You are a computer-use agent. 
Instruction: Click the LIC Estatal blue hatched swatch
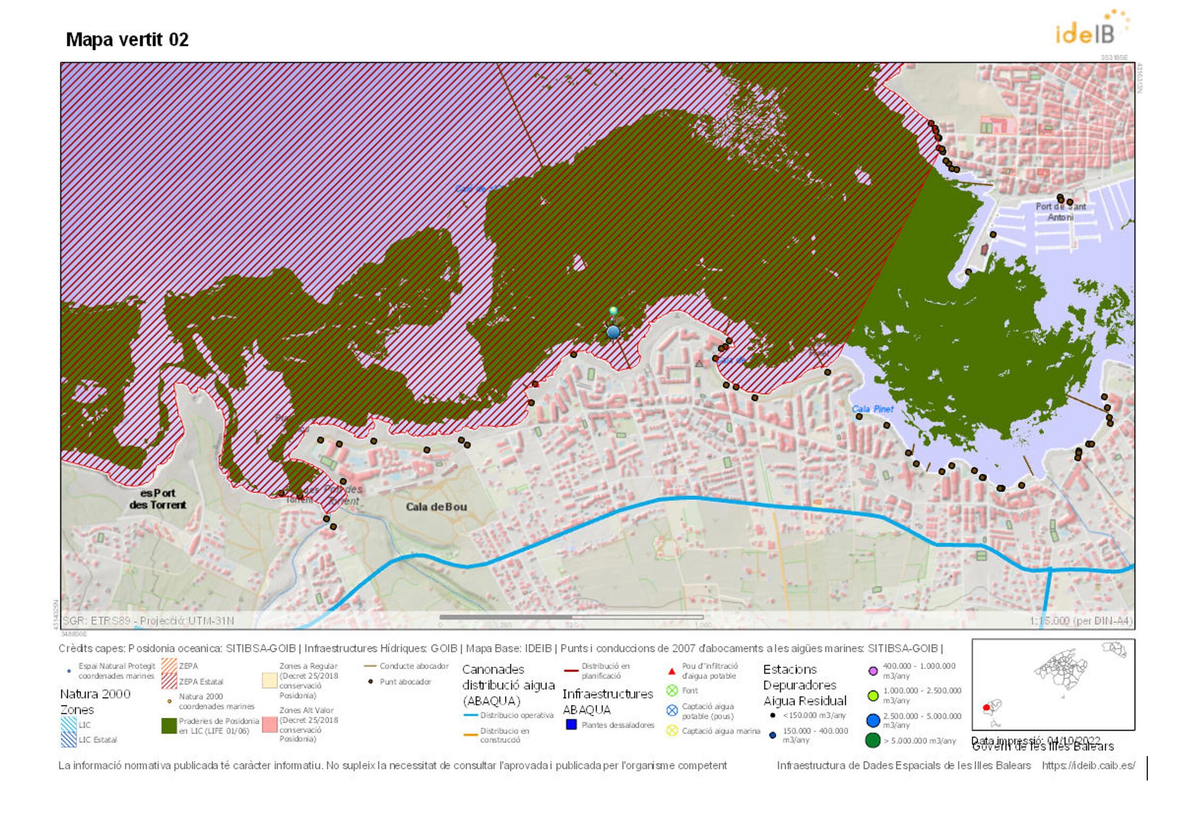[69, 740]
